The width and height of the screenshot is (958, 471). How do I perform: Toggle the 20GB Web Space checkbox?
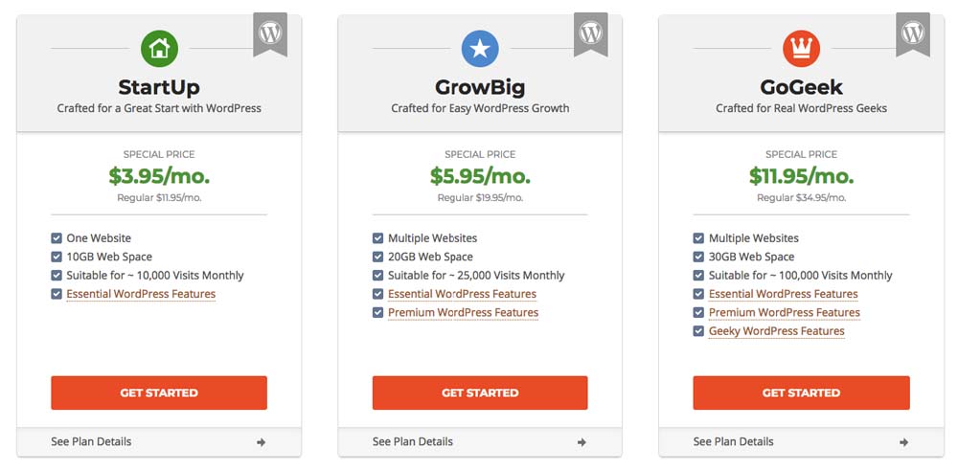[x=377, y=257]
